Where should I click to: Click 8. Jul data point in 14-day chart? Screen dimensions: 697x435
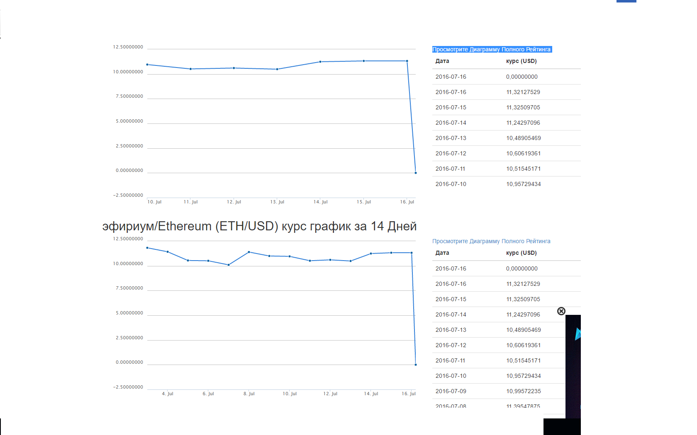tap(249, 252)
